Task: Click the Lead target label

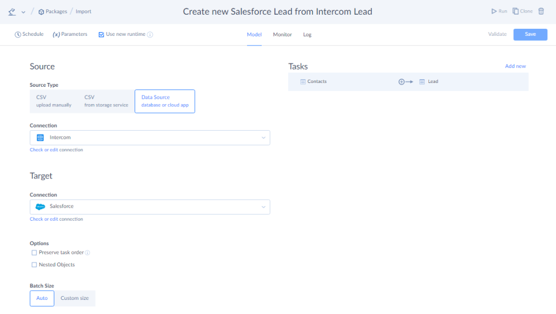Action: click(x=433, y=81)
